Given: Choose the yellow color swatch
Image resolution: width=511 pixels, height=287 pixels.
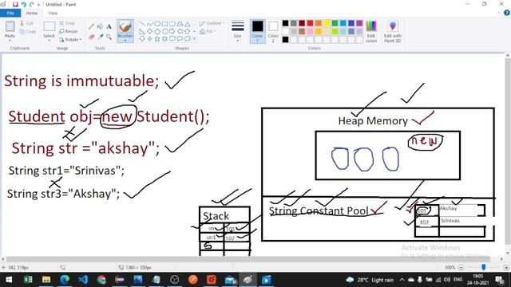Looking at the screenshot, I should [x=327, y=23].
